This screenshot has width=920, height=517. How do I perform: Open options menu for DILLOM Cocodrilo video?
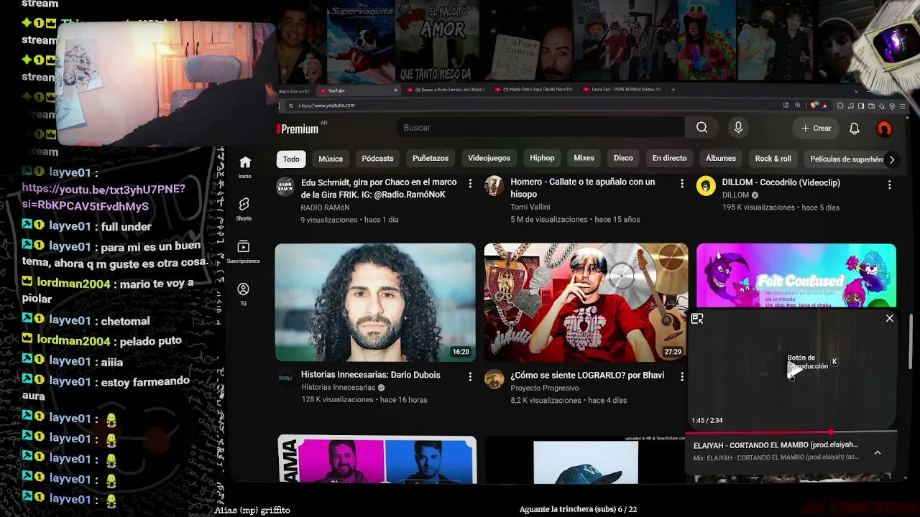(x=889, y=185)
